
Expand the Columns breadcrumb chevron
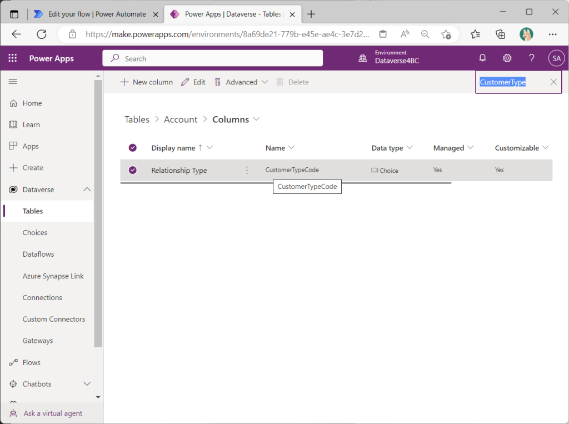point(257,119)
